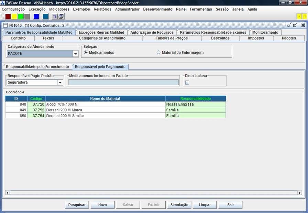
Task: Click the teal toolbar square
Action: tap(46, 16)
